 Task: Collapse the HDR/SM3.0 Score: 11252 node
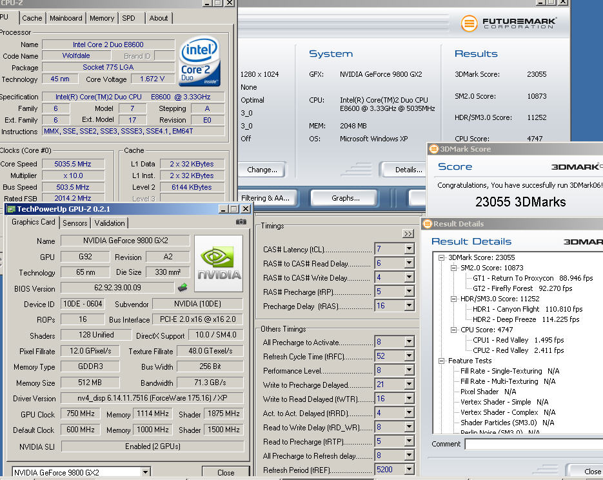click(454, 299)
